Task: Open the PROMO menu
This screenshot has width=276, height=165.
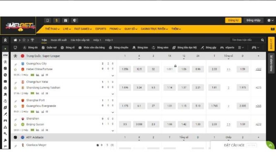Action: [x=115, y=29]
